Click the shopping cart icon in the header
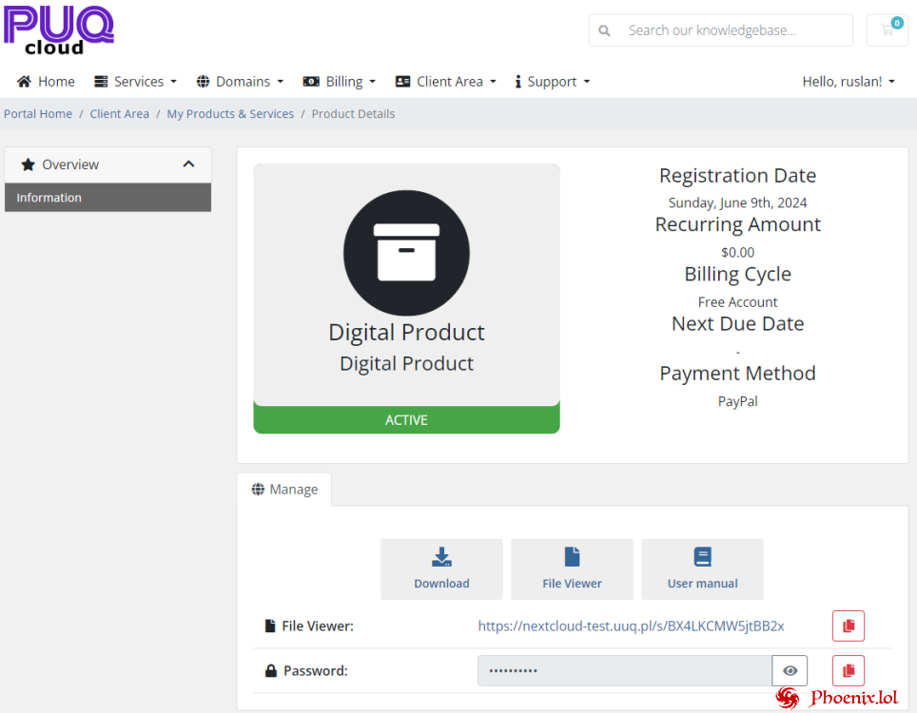Viewport: 917px width, 713px height. [887, 30]
